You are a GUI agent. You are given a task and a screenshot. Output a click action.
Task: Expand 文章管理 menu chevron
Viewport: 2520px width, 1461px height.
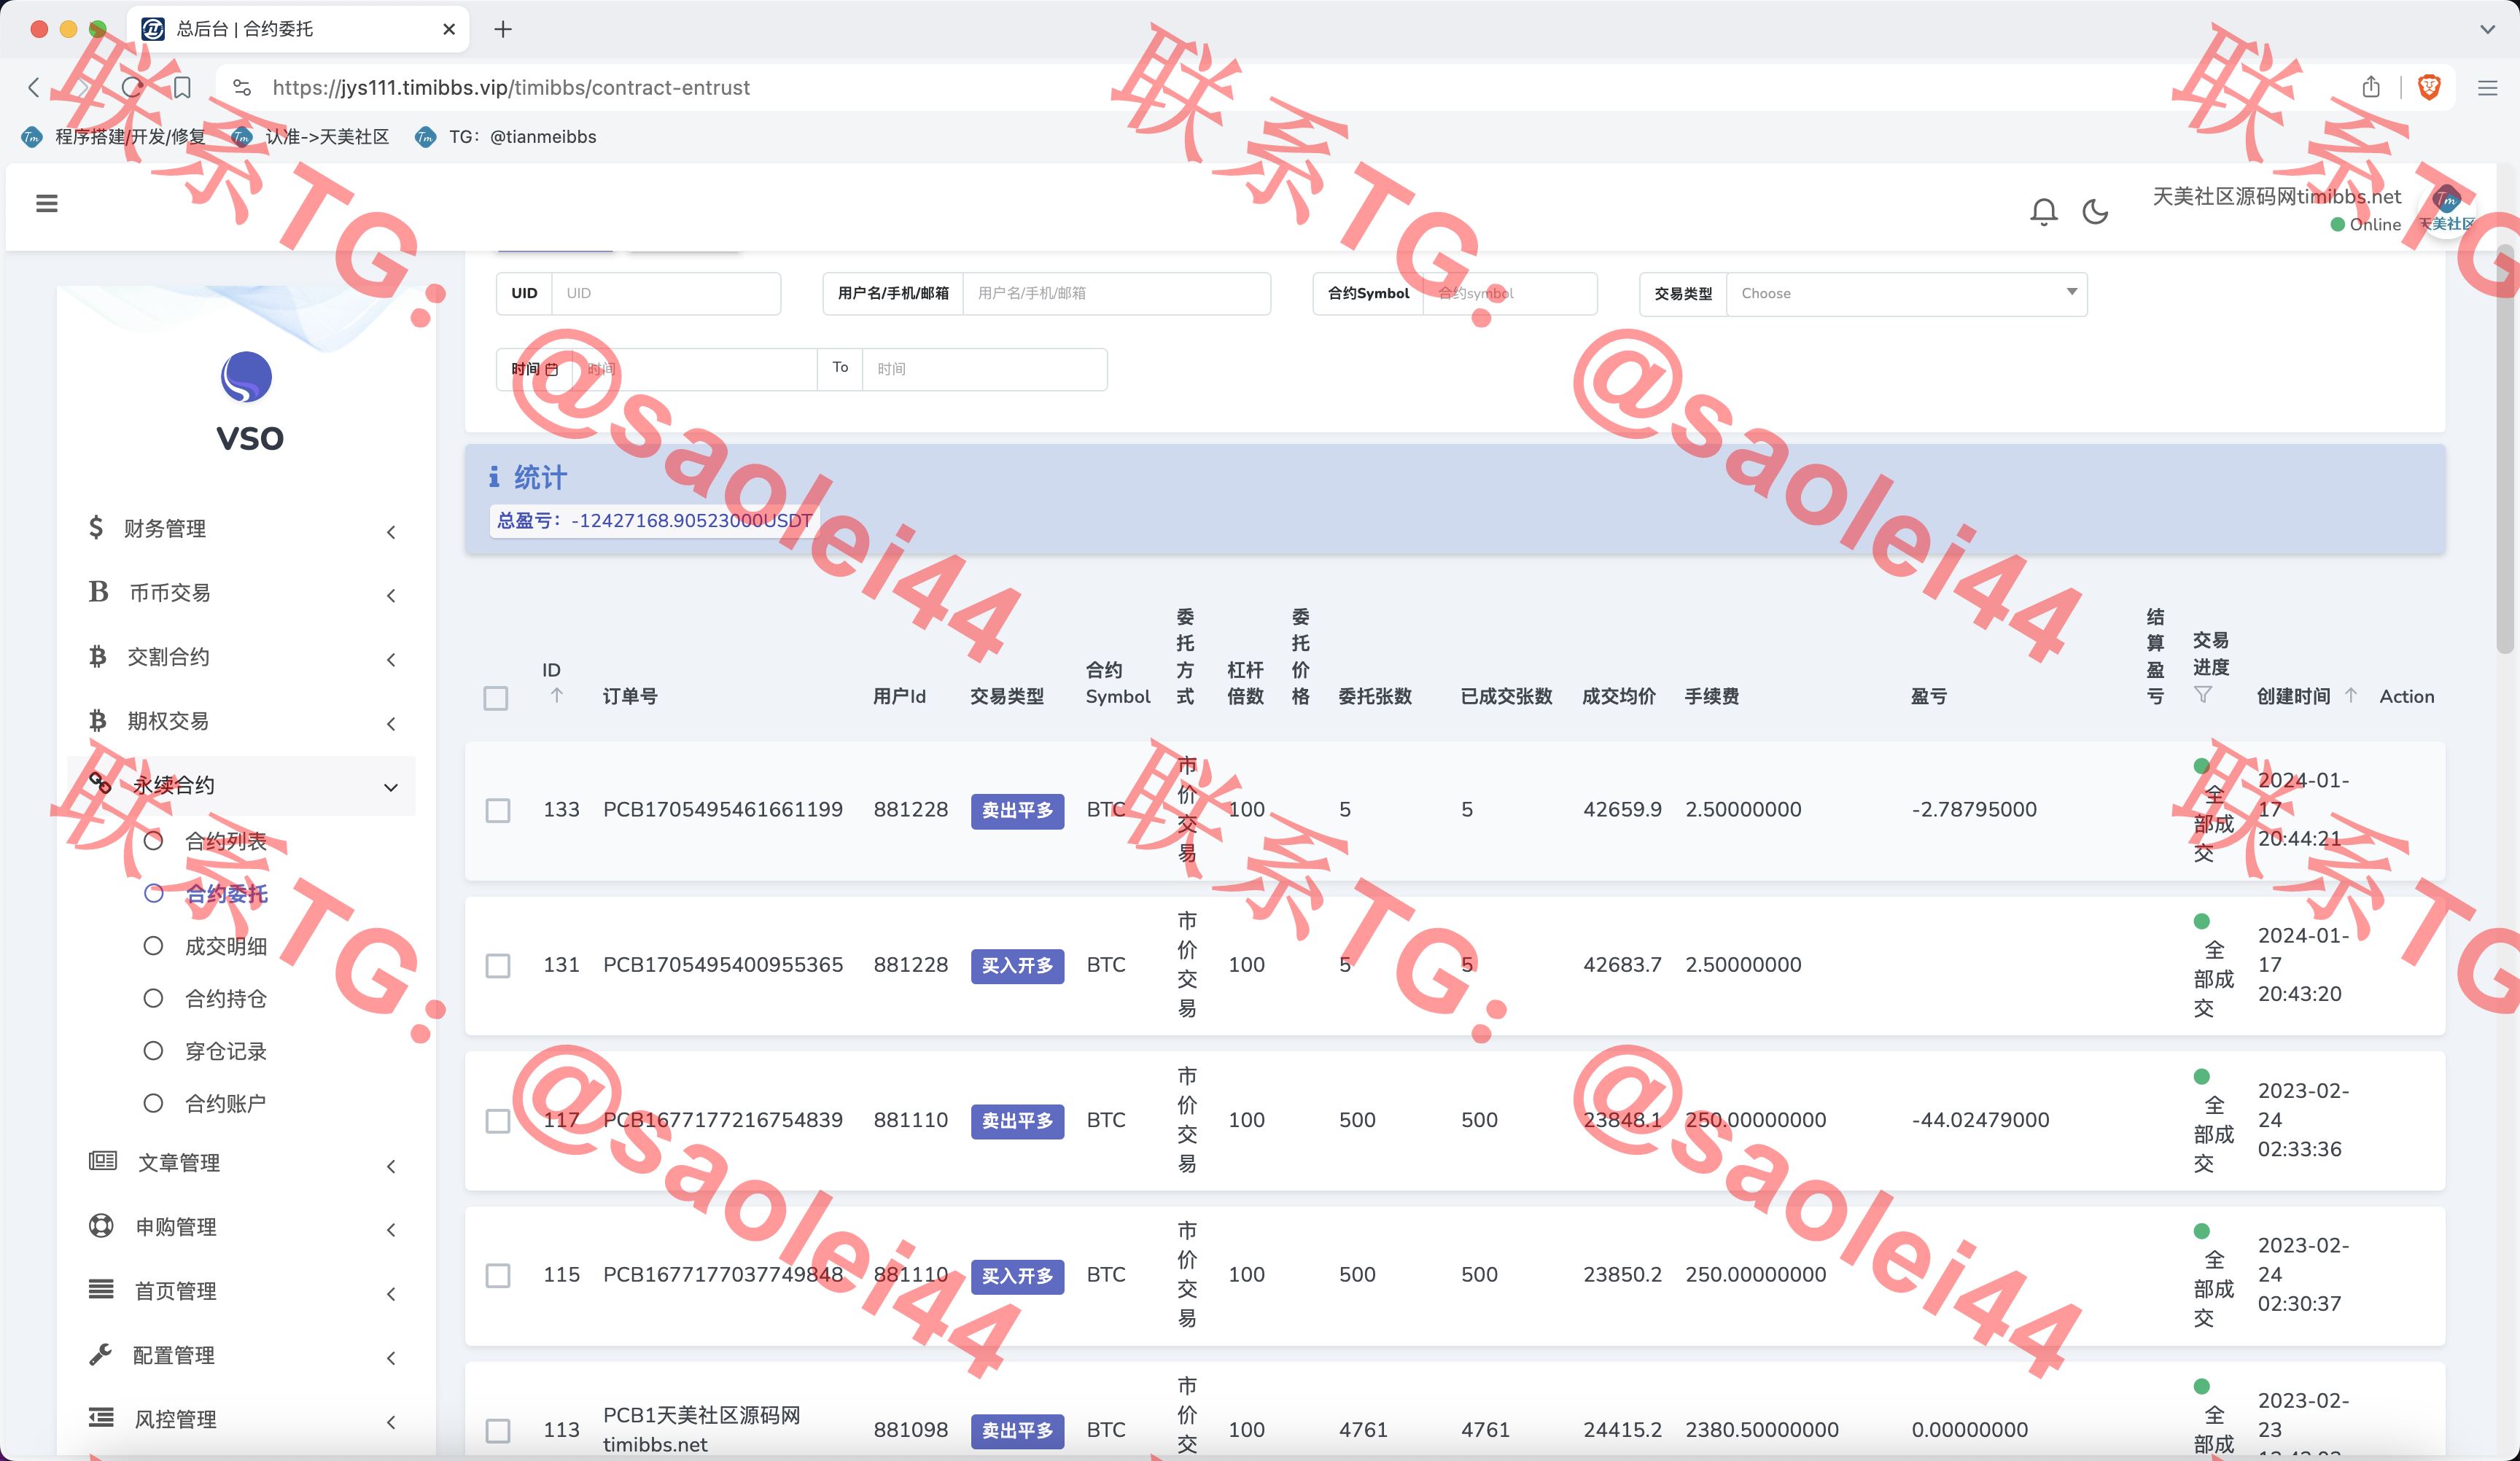pos(391,1166)
